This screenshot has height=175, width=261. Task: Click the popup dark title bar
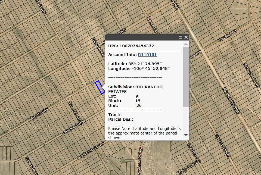[x=141, y=37]
